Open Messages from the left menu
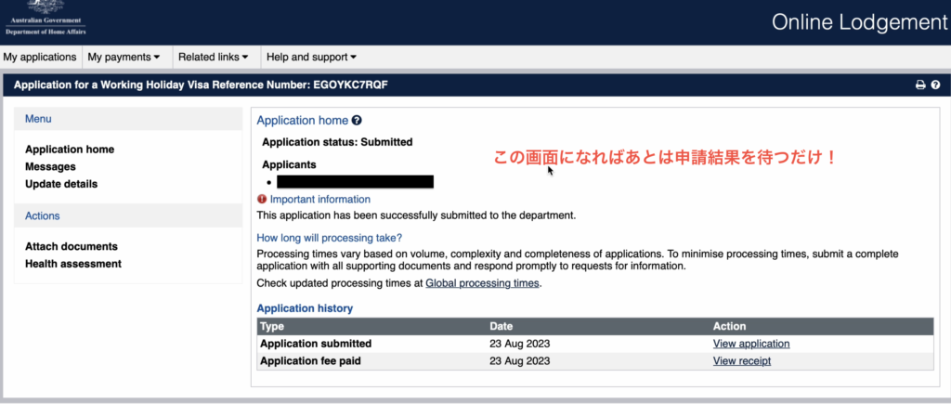951x404 pixels. click(50, 166)
